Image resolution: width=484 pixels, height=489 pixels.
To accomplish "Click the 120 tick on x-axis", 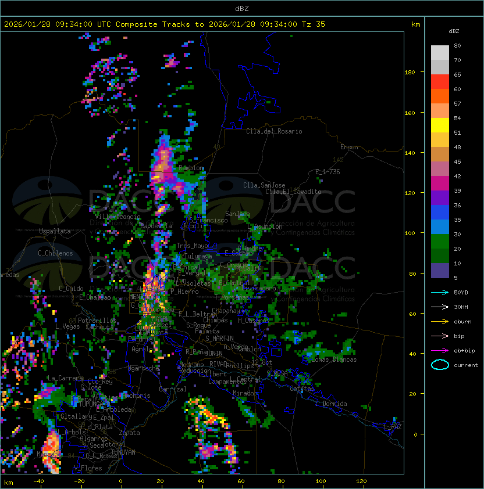I will [361, 481].
